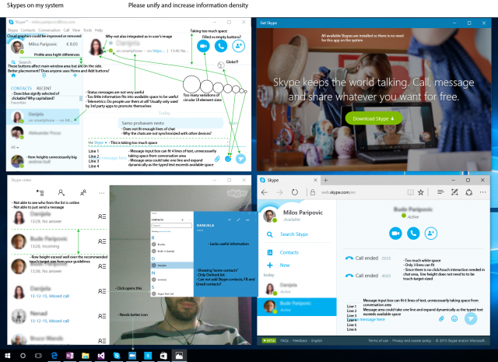Click send button in web Skype
The image size is (498, 362).
click(471, 318)
